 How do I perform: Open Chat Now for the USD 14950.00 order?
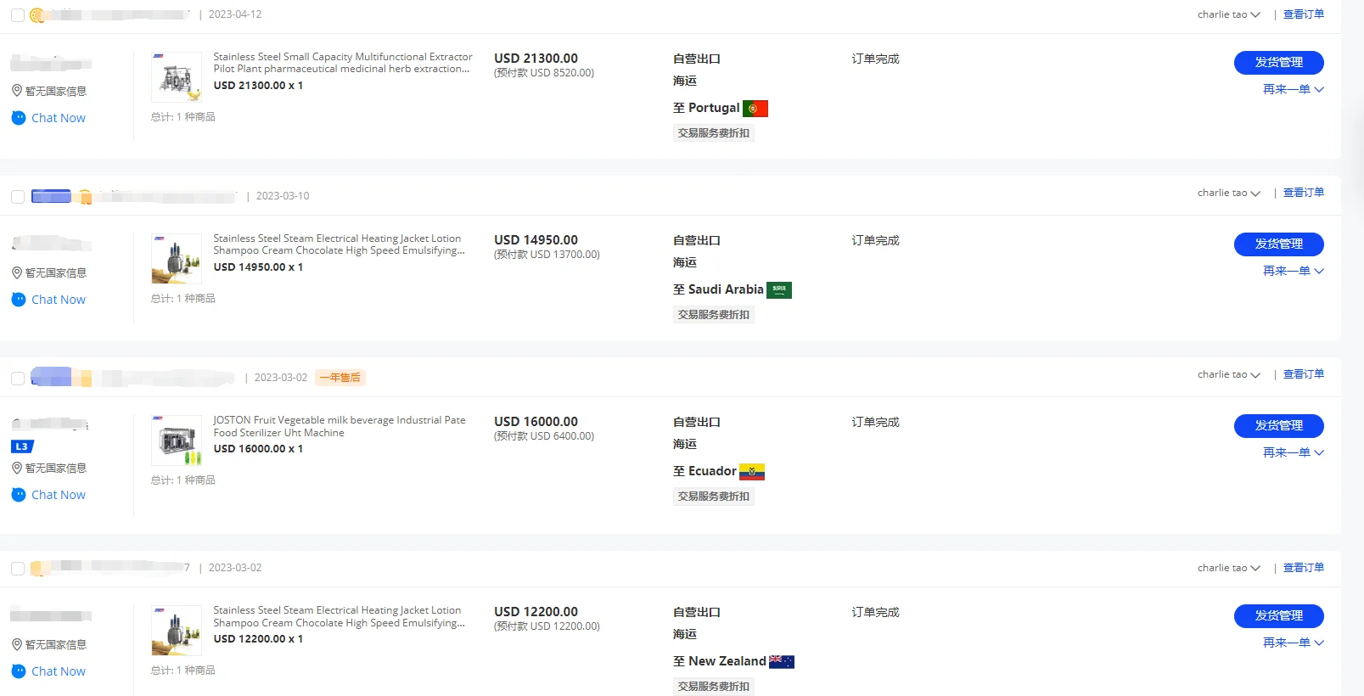59,300
